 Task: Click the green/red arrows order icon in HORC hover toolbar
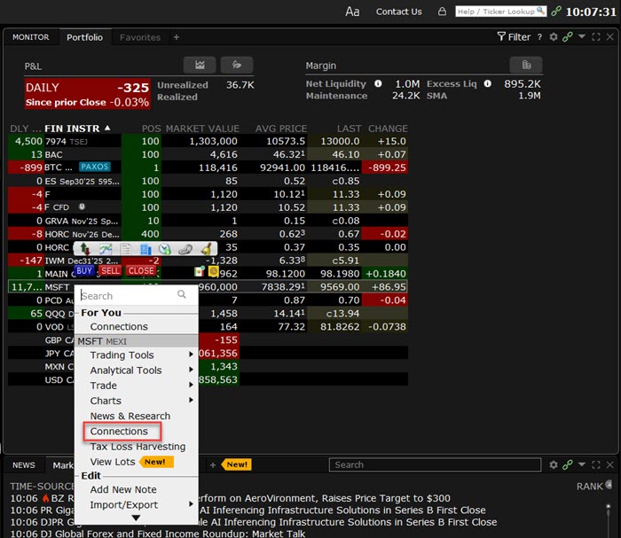[x=85, y=248]
